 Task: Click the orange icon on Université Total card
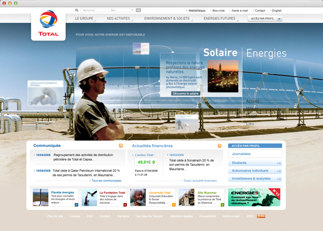174,205
